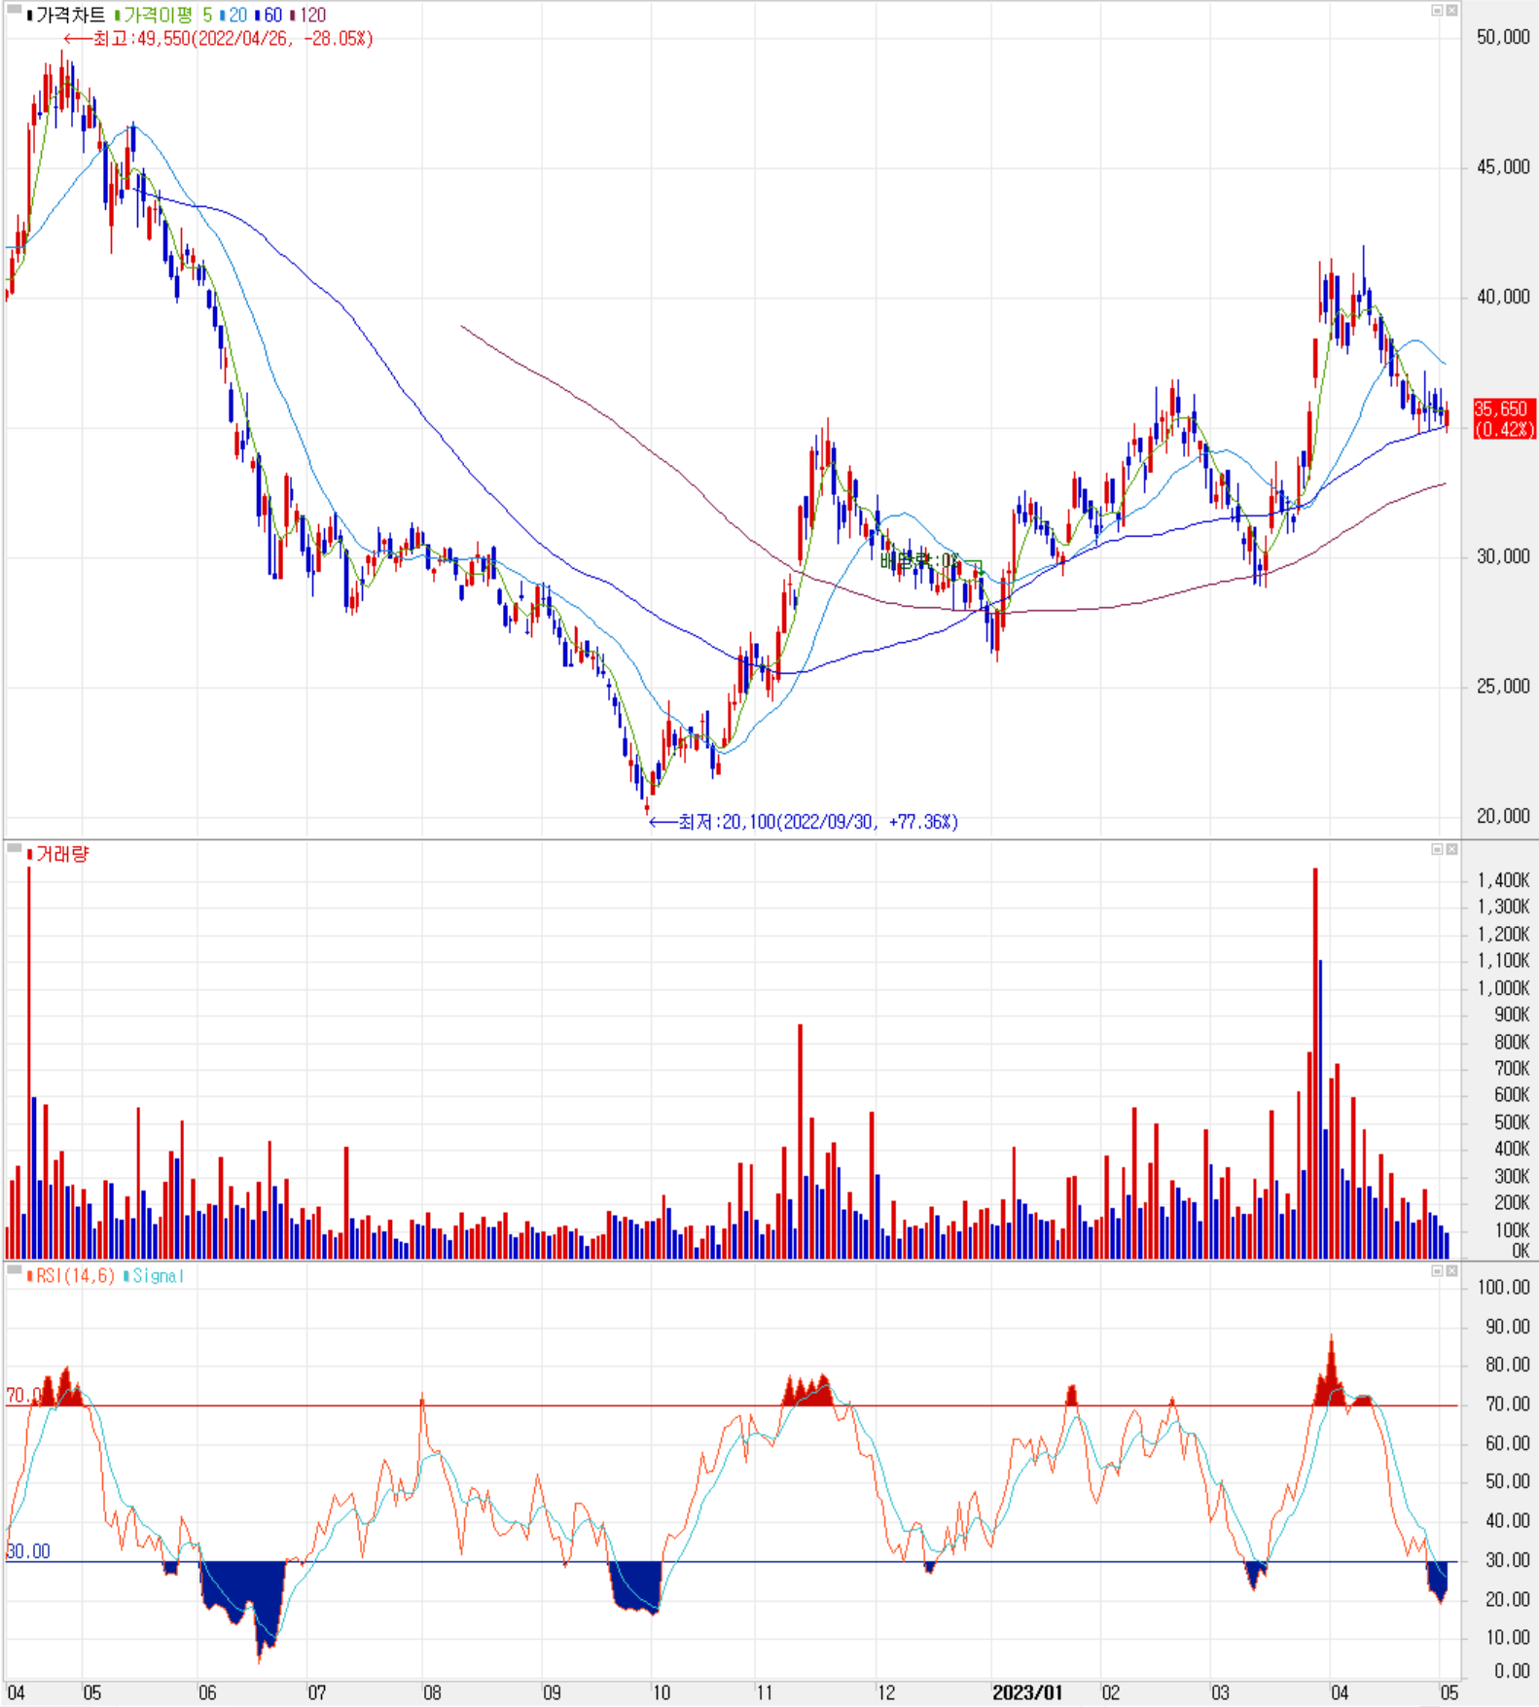Screen dimensions: 1539x1707
Task: Click the 10 month label on date axis
Action: [661, 1692]
